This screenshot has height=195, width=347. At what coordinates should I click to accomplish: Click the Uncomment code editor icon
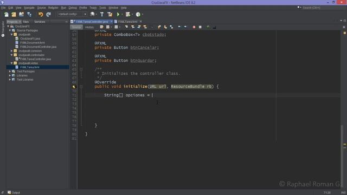tap(214, 27)
